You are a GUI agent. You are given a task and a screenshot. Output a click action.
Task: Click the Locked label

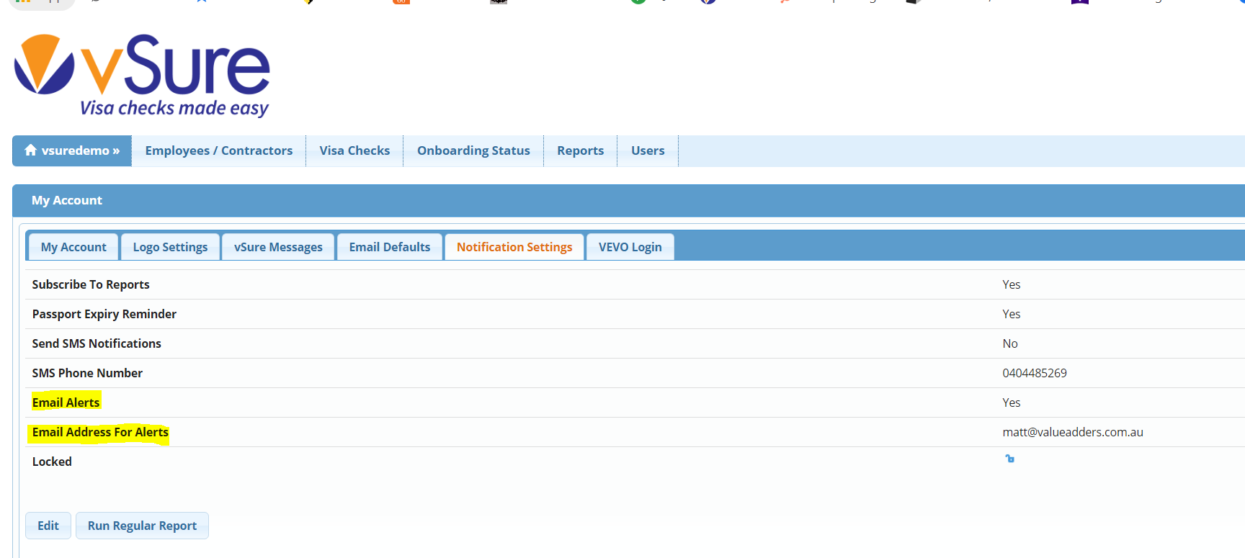pyautogui.click(x=52, y=462)
